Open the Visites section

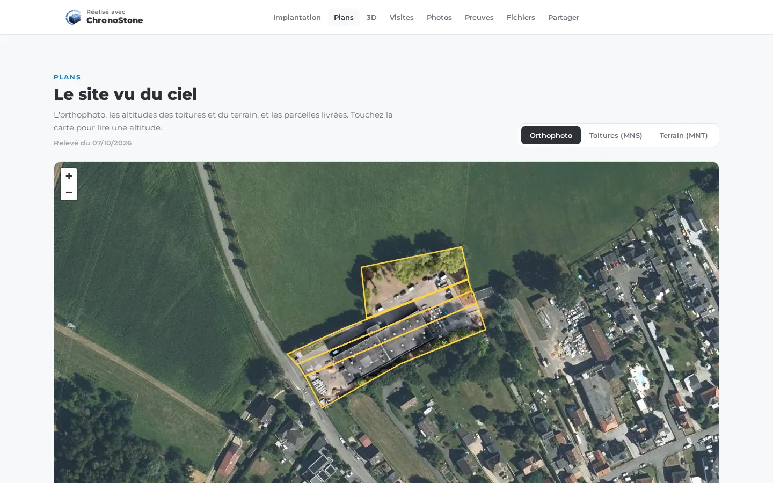tap(402, 17)
